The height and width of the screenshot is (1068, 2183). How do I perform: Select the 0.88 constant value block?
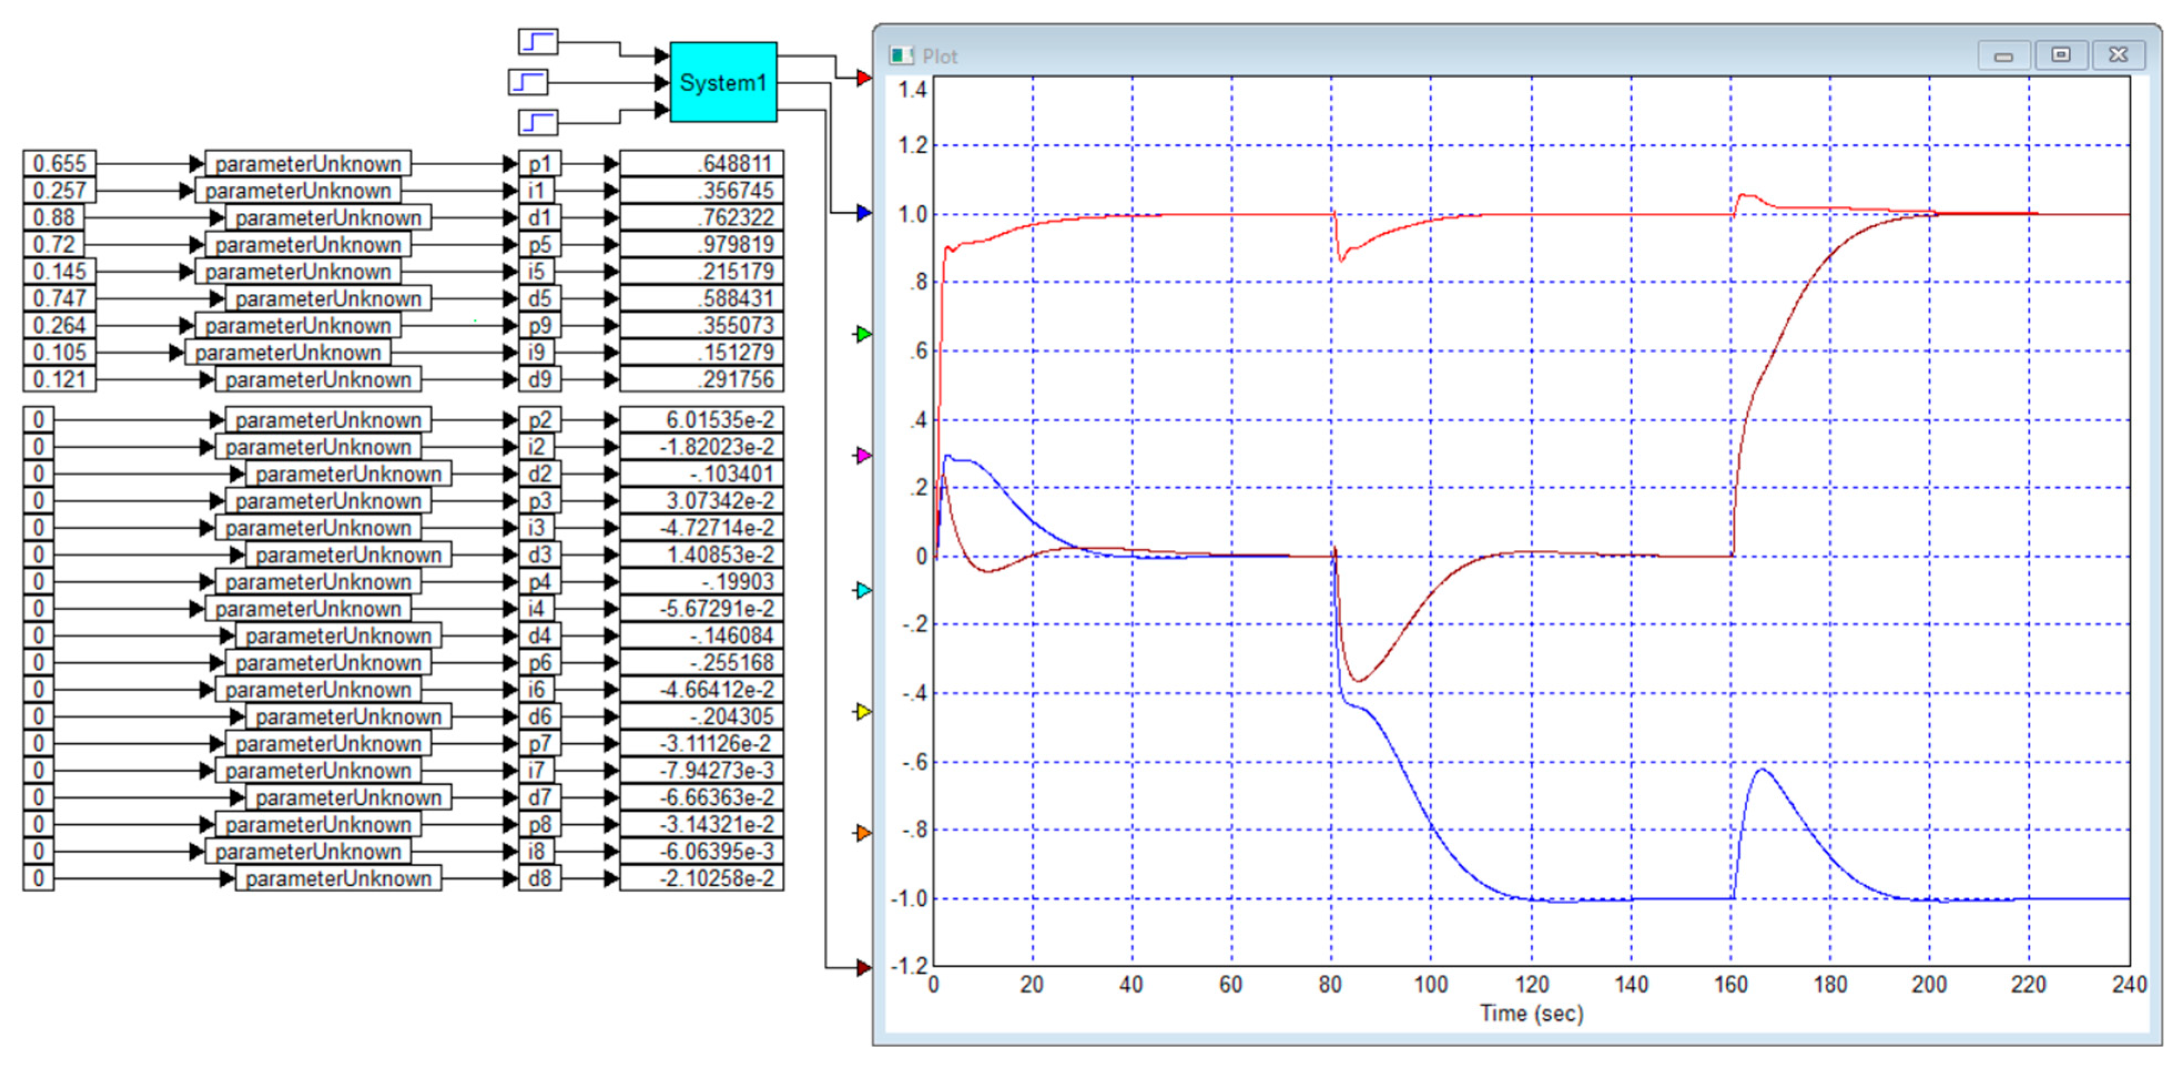(54, 218)
